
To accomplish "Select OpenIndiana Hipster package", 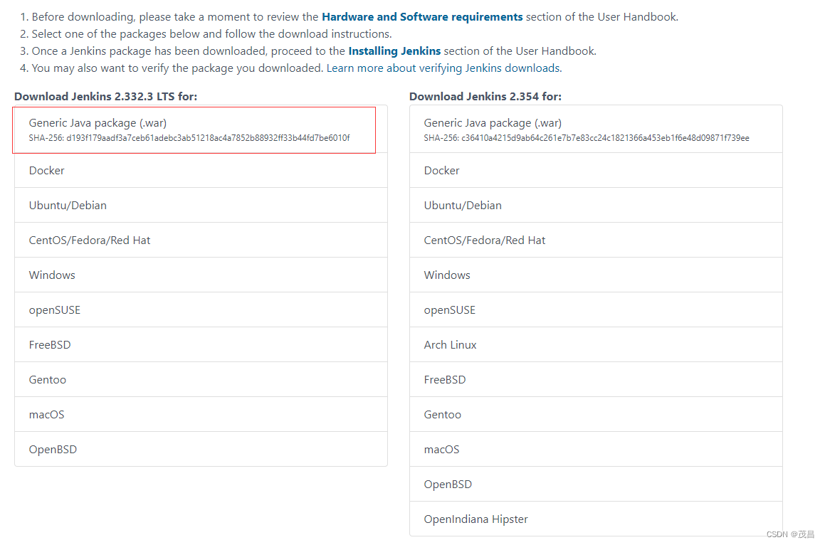I will tap(596, 519).
